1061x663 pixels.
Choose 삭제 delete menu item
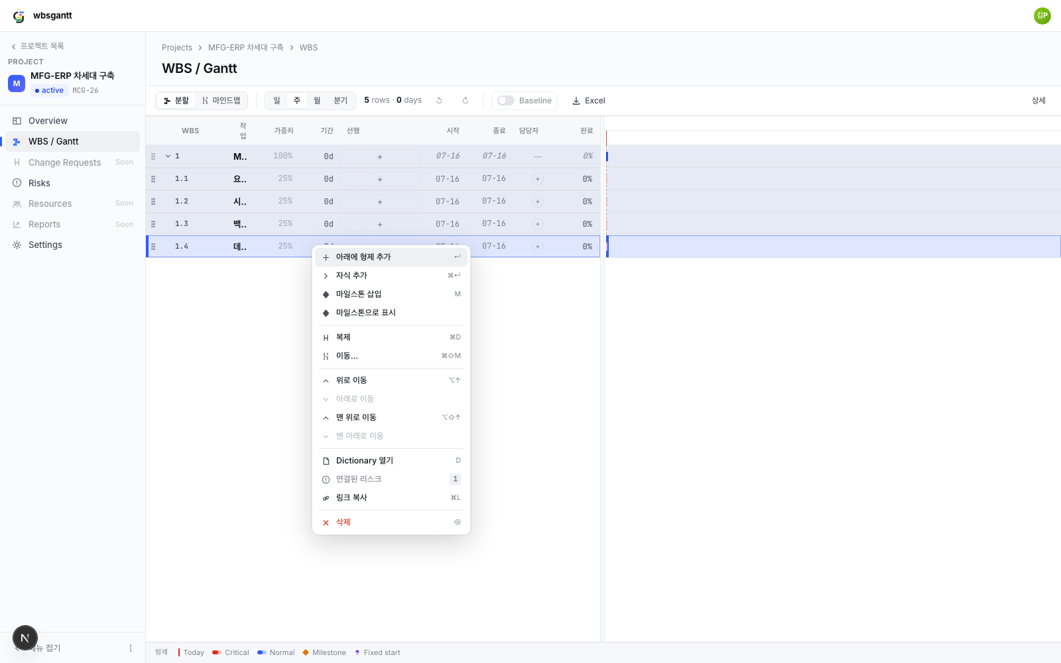pyautogui.click(x=391, y=522)
